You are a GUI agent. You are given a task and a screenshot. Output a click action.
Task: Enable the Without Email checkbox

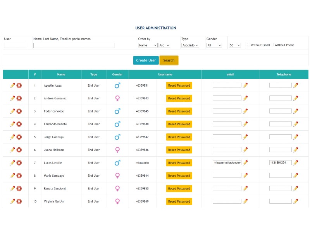(249, 45)
